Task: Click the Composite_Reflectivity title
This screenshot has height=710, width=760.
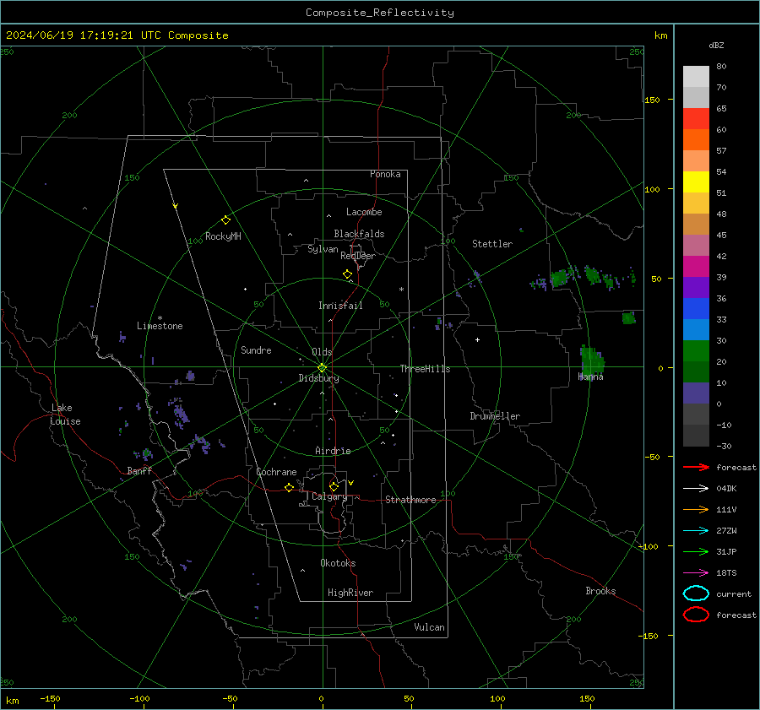Action: point(380,13)
